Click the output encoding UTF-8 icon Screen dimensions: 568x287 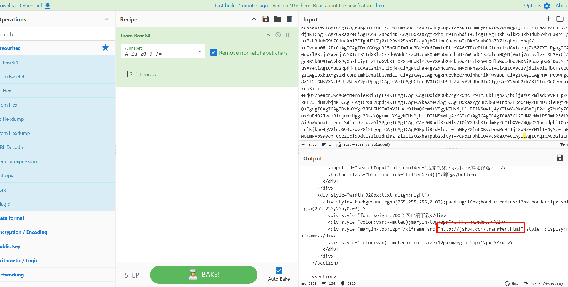click(526, 283)
